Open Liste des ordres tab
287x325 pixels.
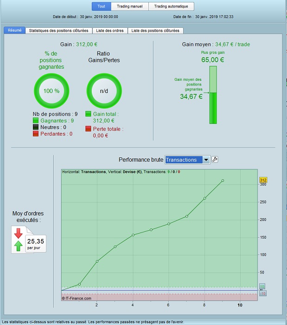click(110, 31)
